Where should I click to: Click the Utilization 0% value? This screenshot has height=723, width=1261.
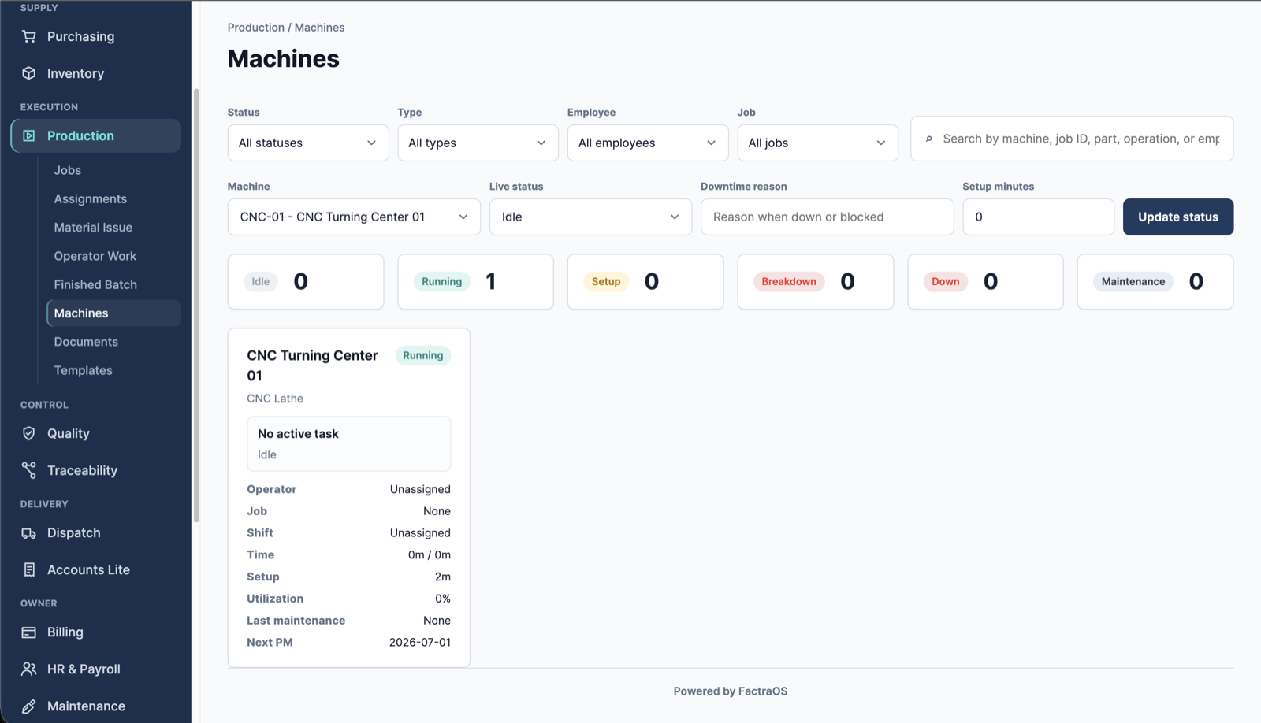click(x=443, y=599)
